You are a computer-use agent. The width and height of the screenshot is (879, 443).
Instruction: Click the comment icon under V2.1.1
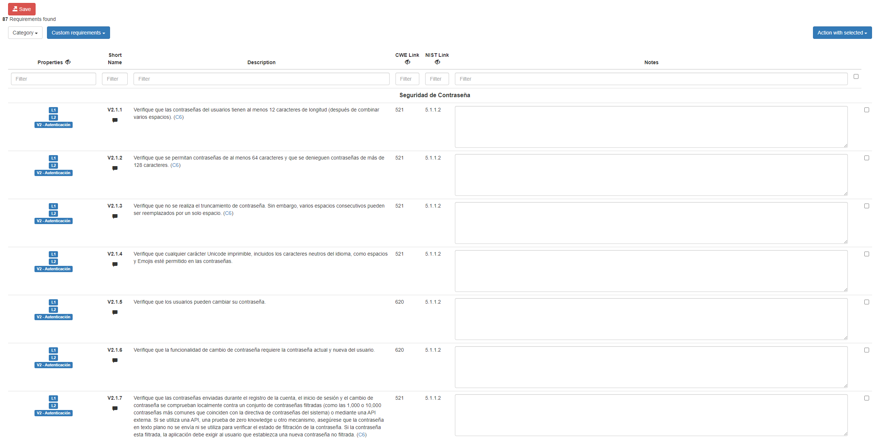point(115,120)
